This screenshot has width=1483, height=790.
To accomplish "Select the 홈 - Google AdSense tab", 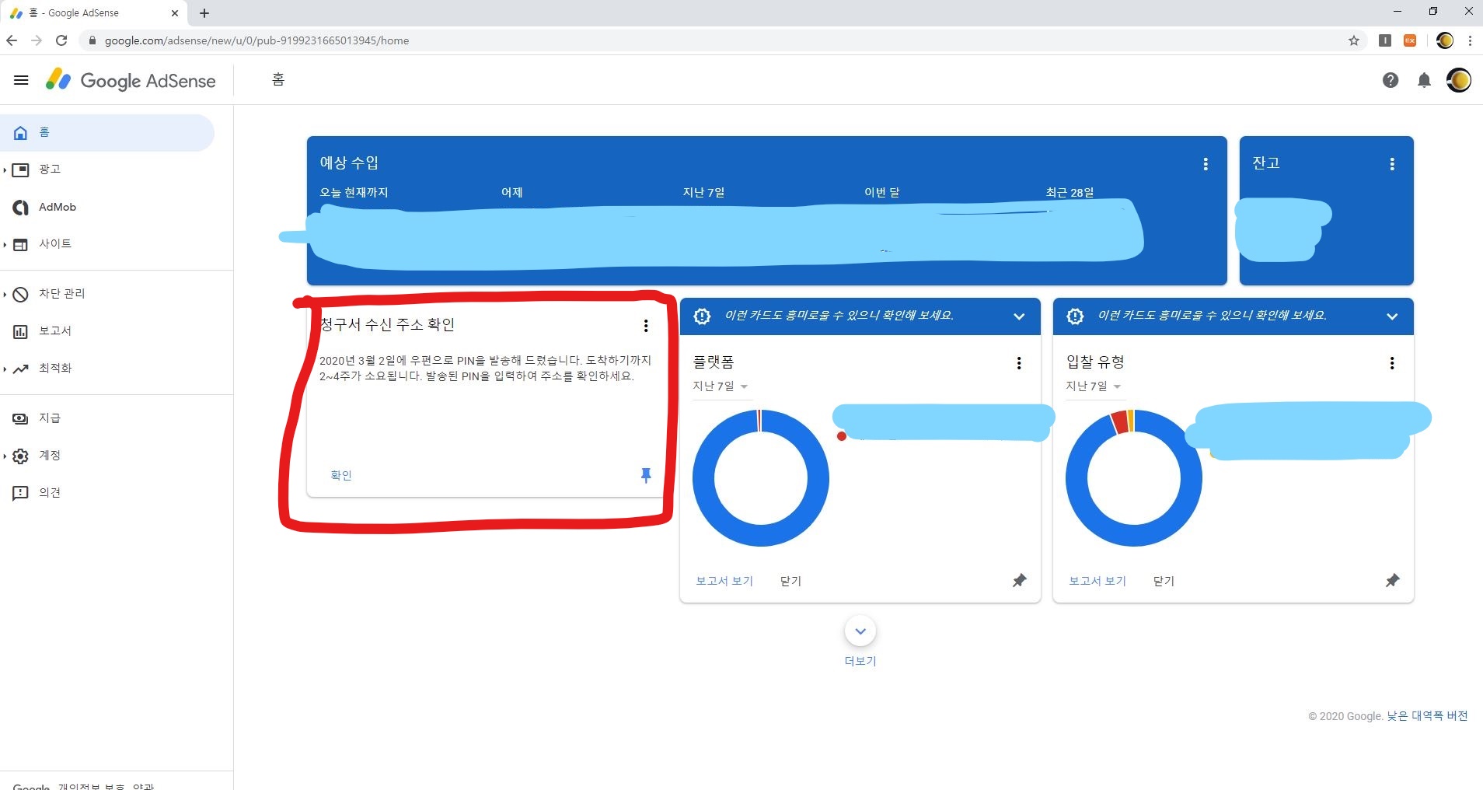I will pyautogui.click(x=93, y=13).
